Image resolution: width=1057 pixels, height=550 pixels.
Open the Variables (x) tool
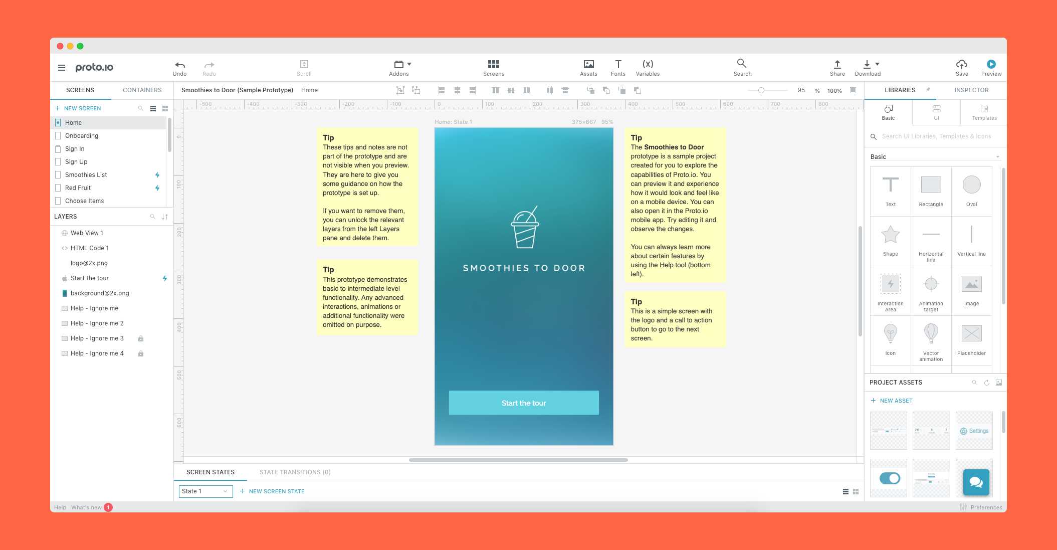click(x=648, y=64)
